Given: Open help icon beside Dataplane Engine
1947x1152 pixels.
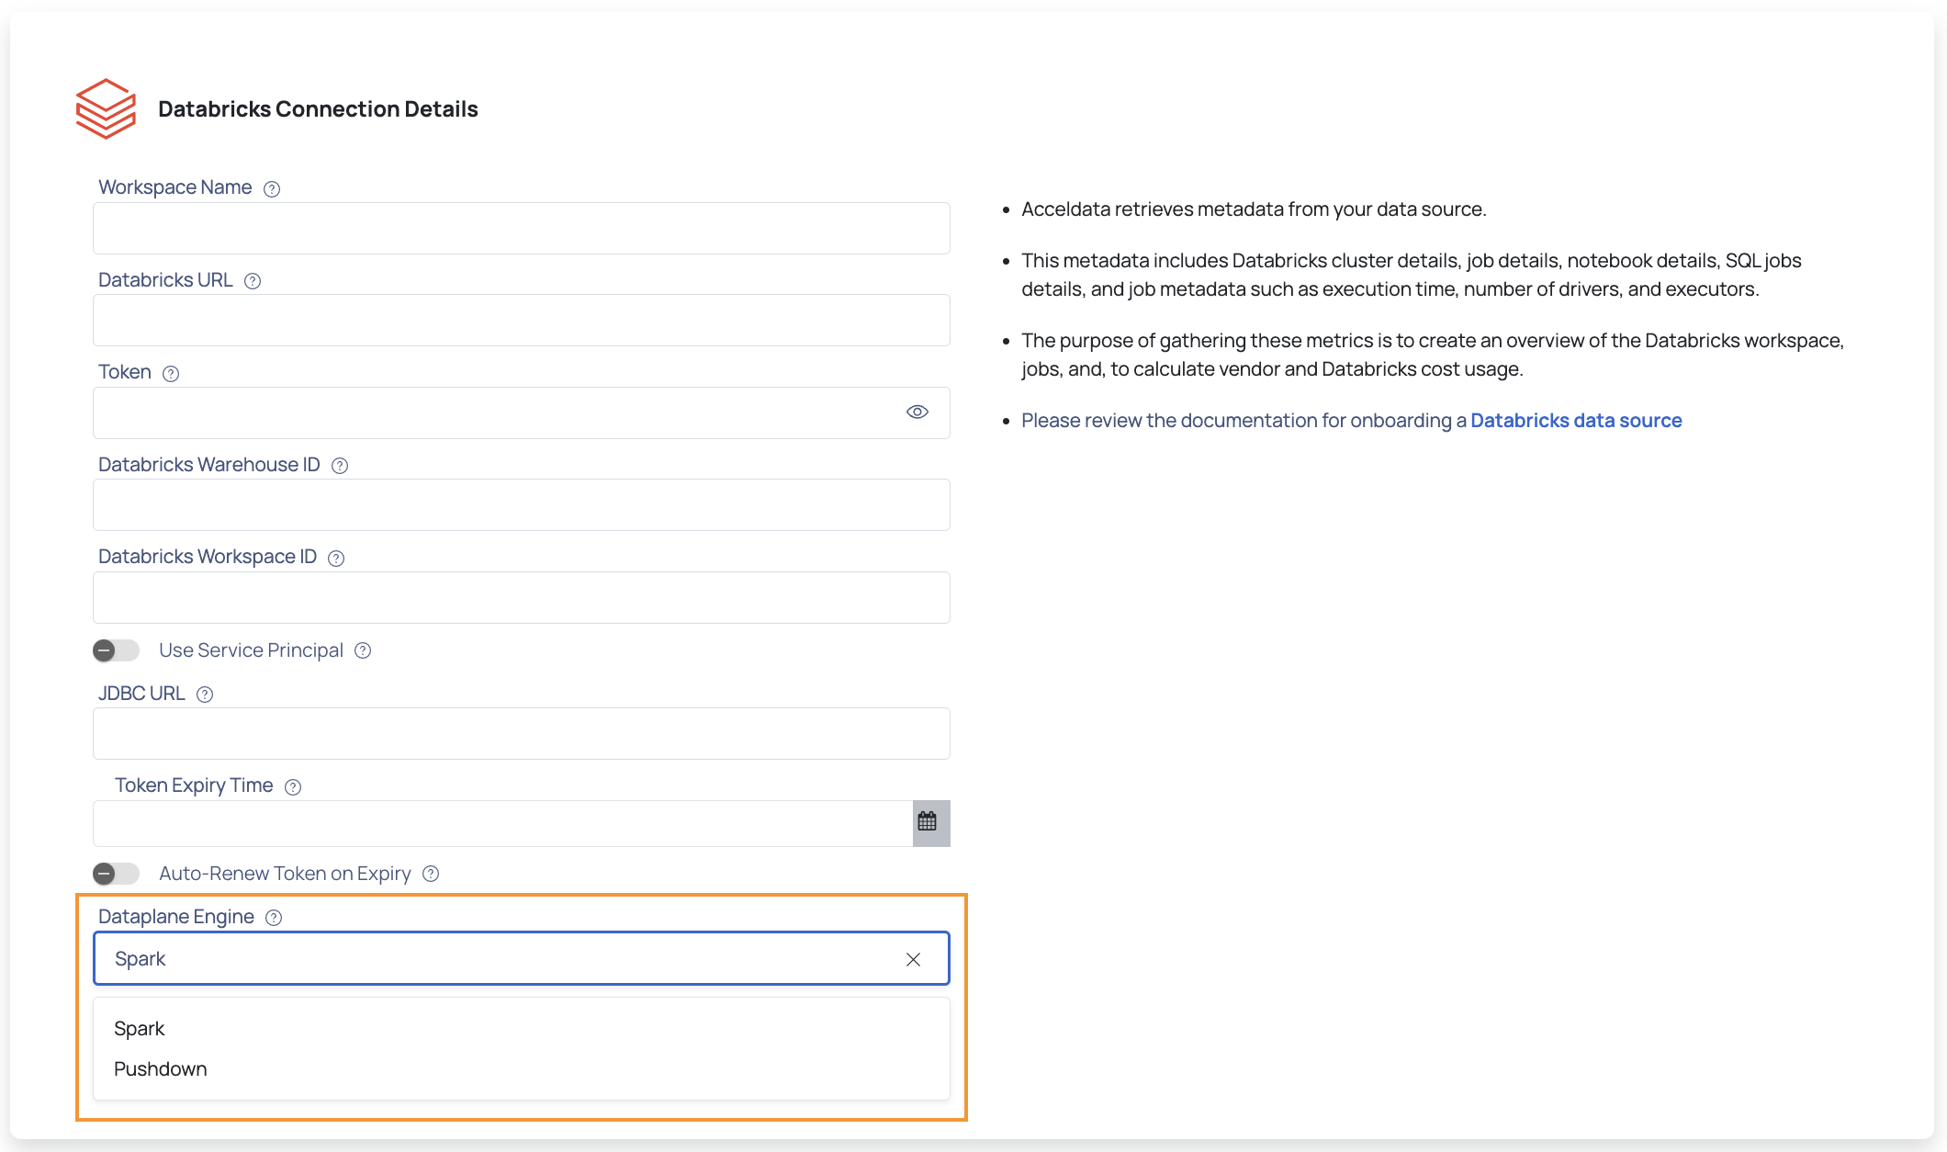Looking at the screenshot, I should tap(274, 918).
